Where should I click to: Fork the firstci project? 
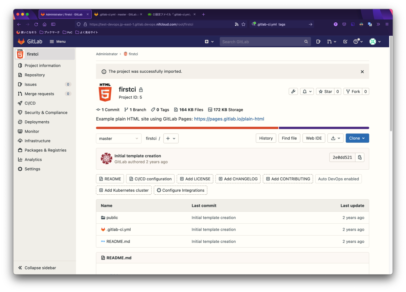(353, 92)
